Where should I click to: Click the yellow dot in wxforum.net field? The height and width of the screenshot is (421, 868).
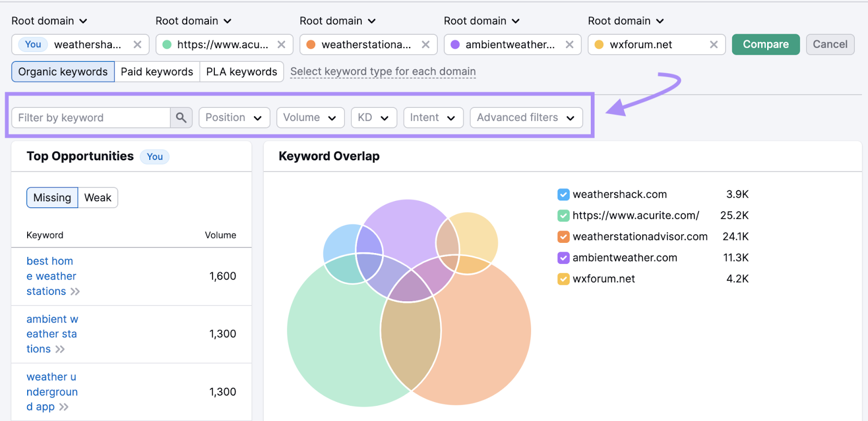pos(599,44)
